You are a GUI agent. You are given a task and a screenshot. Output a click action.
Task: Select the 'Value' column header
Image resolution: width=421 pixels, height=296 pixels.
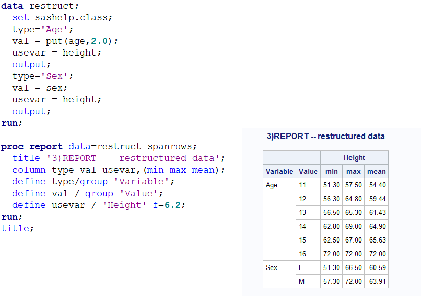pyautogui.click(x=308, y=171)
